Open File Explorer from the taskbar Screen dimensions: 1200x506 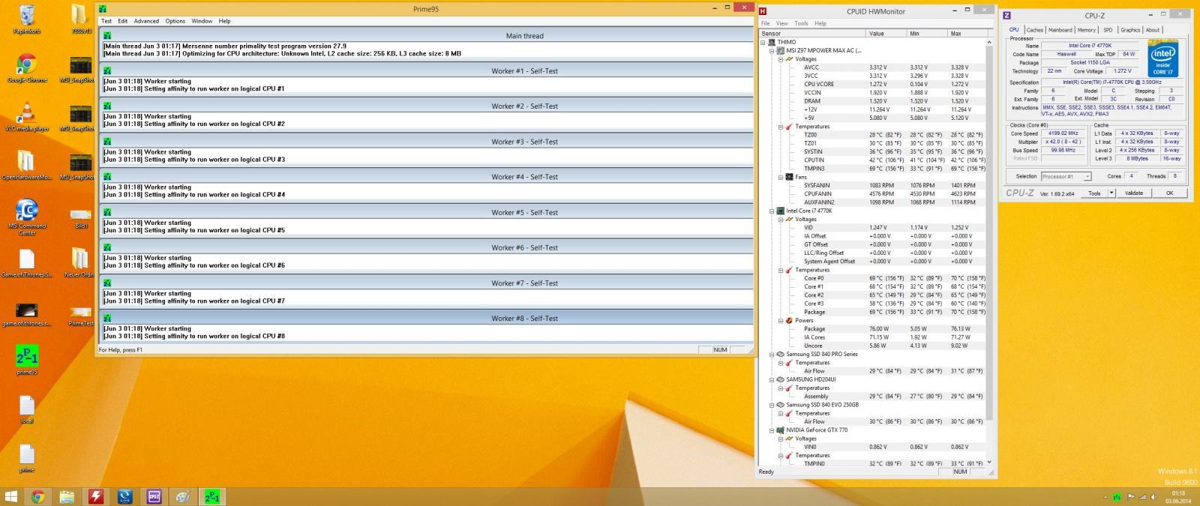tap(67, 496)
